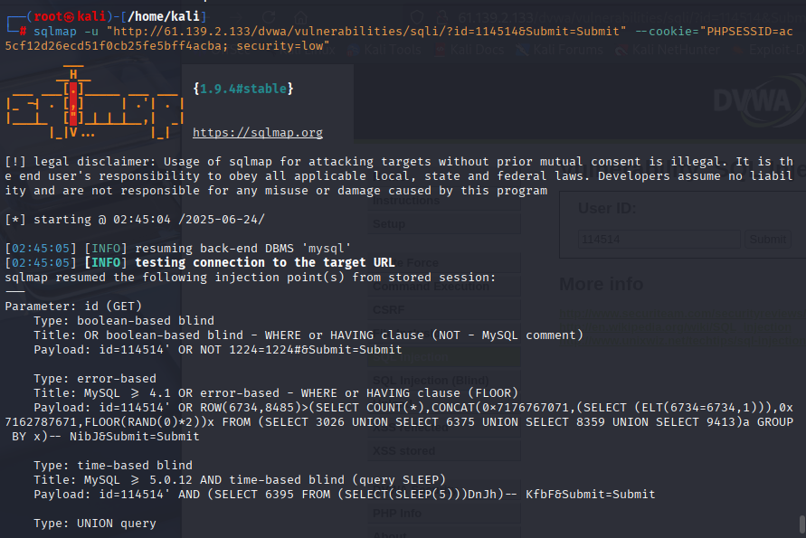The width and height of the screenshot is (806, 538).
Task: Click 'Type: UNION query' line
Action: (x=95, y=524)
